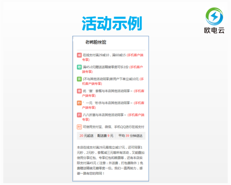Click the 付 online payment icon
This screenshot has width=231, height=185.
[79, 127]
